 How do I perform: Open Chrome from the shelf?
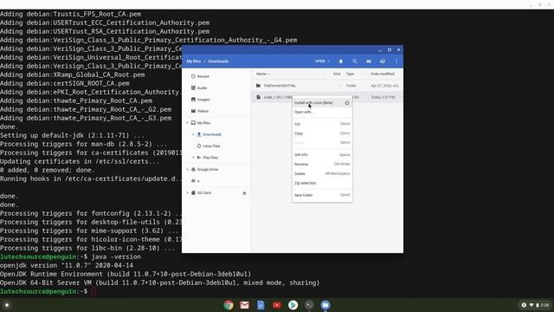click(x=229, y=305)
